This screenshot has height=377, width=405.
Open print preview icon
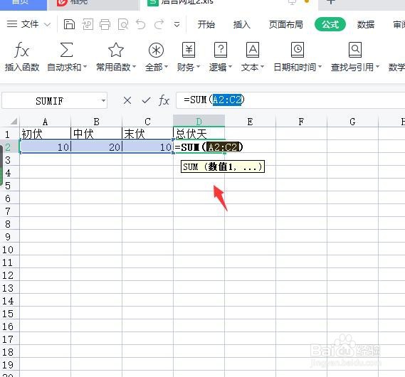point(123,24)
